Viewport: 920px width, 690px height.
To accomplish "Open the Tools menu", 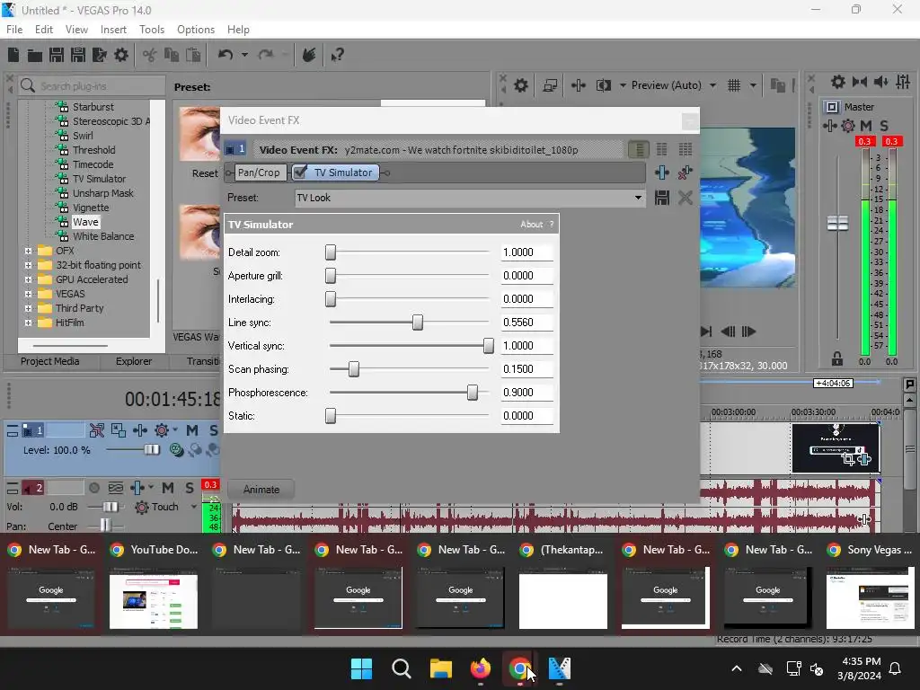I will tap(151, 30).
